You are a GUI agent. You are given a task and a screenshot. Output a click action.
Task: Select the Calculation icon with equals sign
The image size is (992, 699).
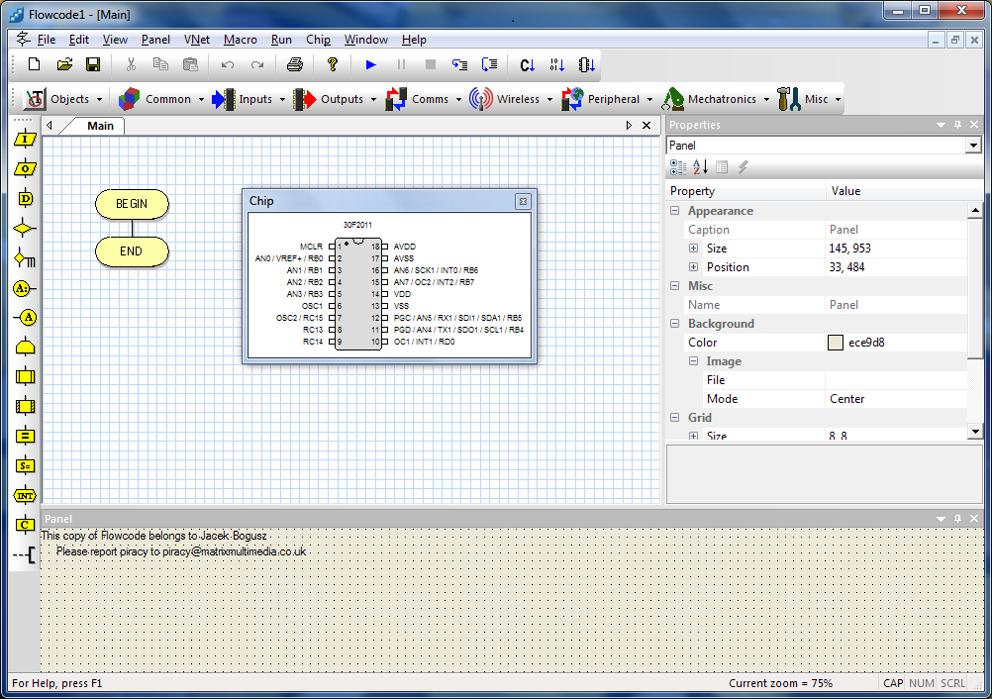25,436
